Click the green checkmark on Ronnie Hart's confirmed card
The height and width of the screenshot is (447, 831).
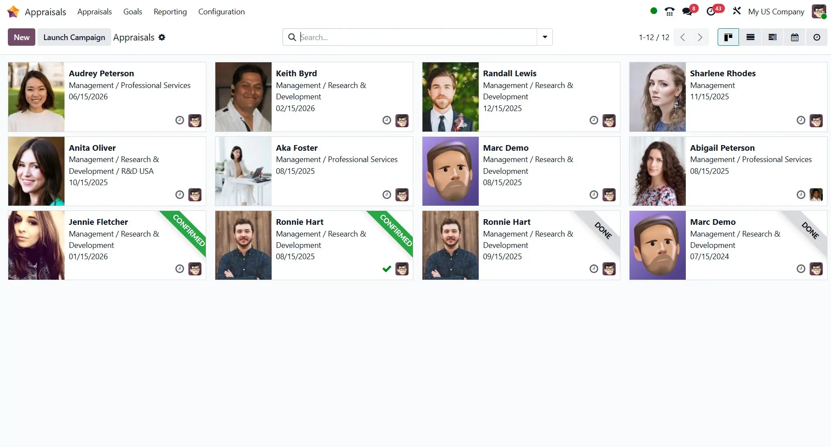[387, 269]
